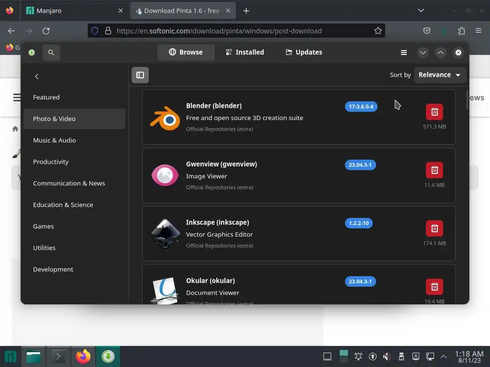Click the show desktop taskbar icon
This screenshot has width=490, height=367.
[327, 356]
